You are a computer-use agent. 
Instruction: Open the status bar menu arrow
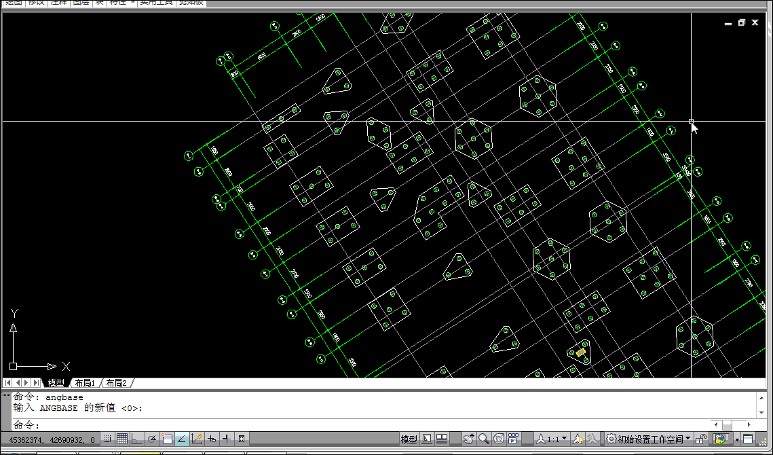[738, 439]
